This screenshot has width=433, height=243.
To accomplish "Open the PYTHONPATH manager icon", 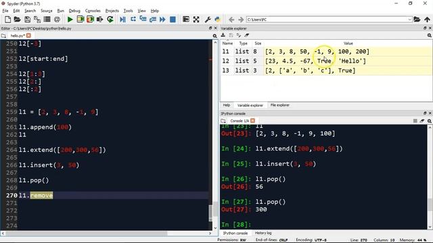I will pos(218,20).
